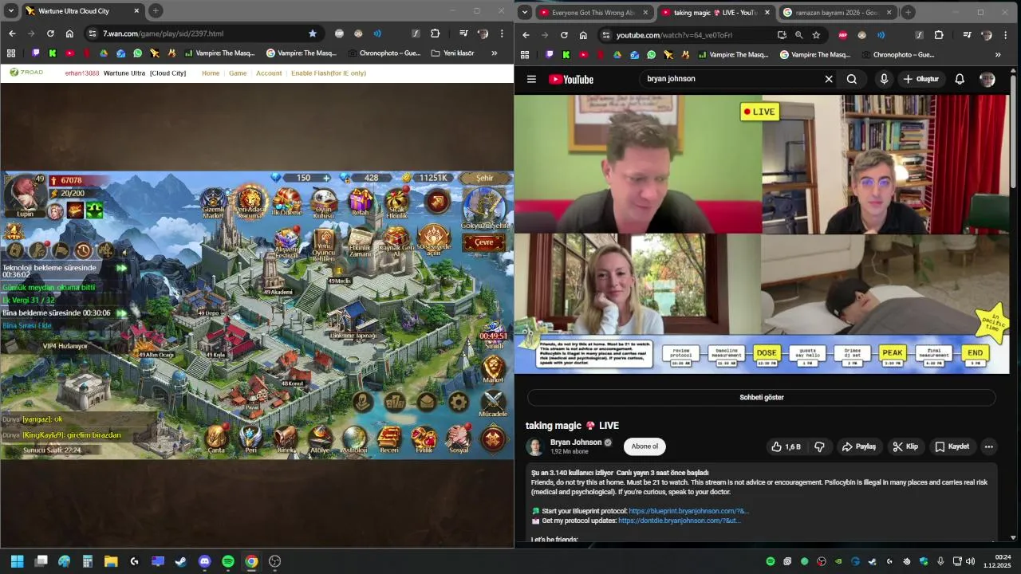The width and height of the screenshot is (1021, 574).
Task: Open Discord from the Windows taskbar
Action: (x=204, y=561)
